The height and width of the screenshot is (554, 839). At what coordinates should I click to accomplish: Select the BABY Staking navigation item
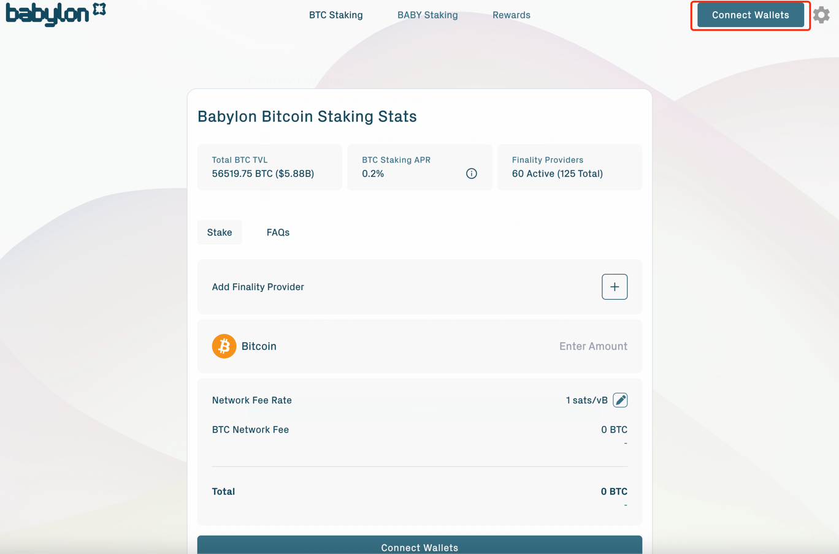427,15
